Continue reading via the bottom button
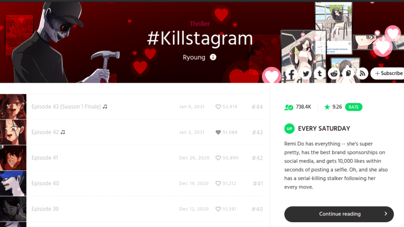404x227 pixels. (x=339, y=214)
